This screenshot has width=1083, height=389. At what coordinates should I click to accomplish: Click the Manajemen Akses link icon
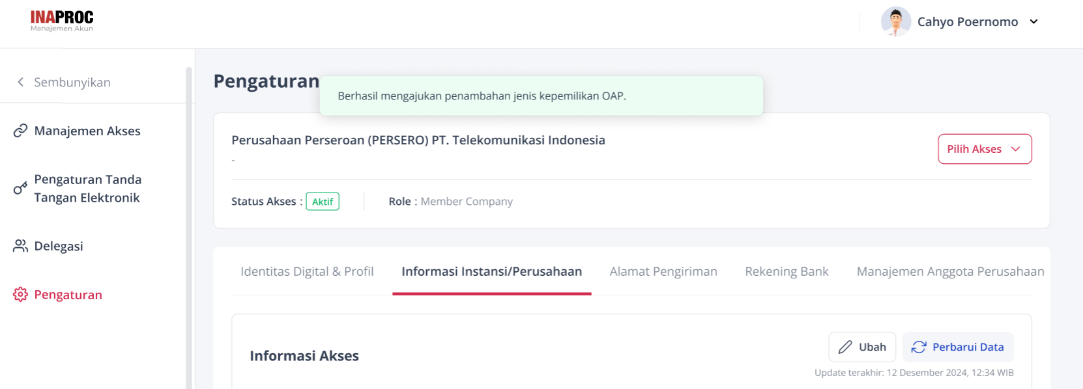point(20,131)
